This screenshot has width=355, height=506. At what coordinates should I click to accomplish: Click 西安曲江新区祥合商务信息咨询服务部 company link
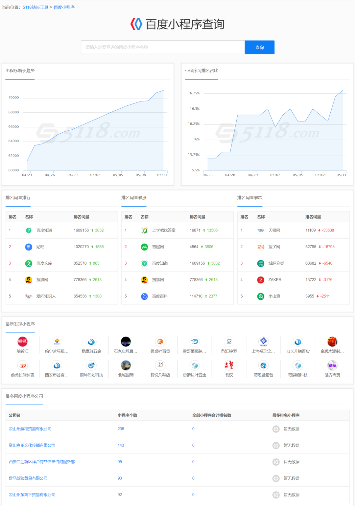pyautogui.click(x=42, y=462)
